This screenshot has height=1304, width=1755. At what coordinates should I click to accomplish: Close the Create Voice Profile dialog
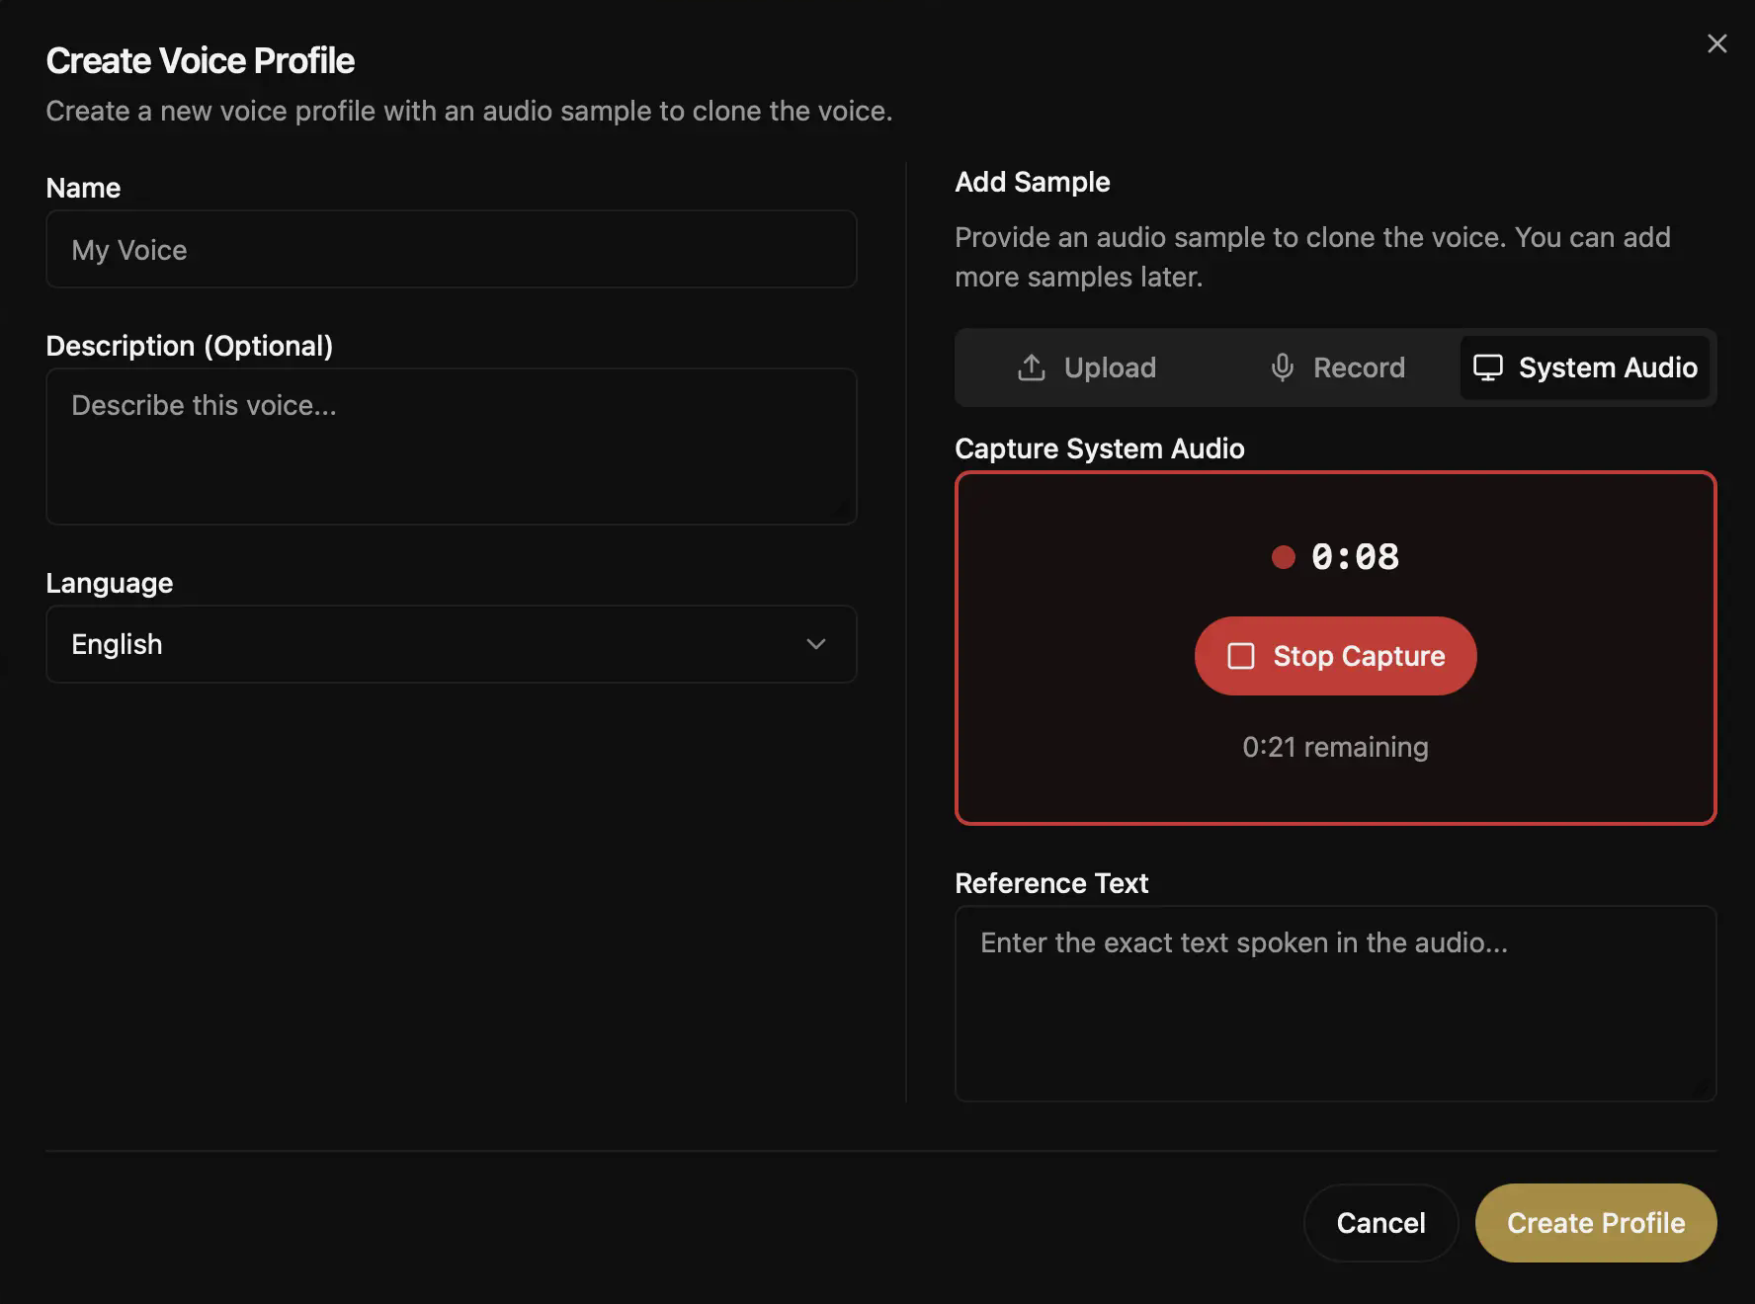[1716, 43]
